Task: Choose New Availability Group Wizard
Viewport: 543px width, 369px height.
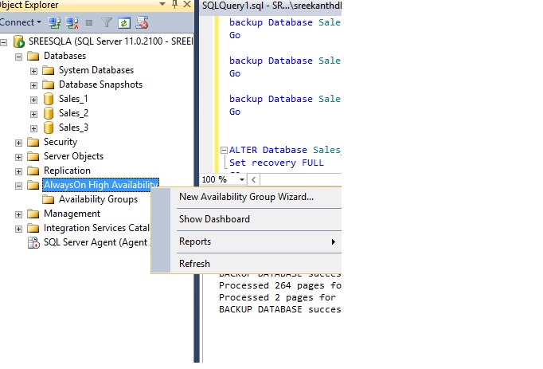Action: pyautogui.click(x=246, y=197)
